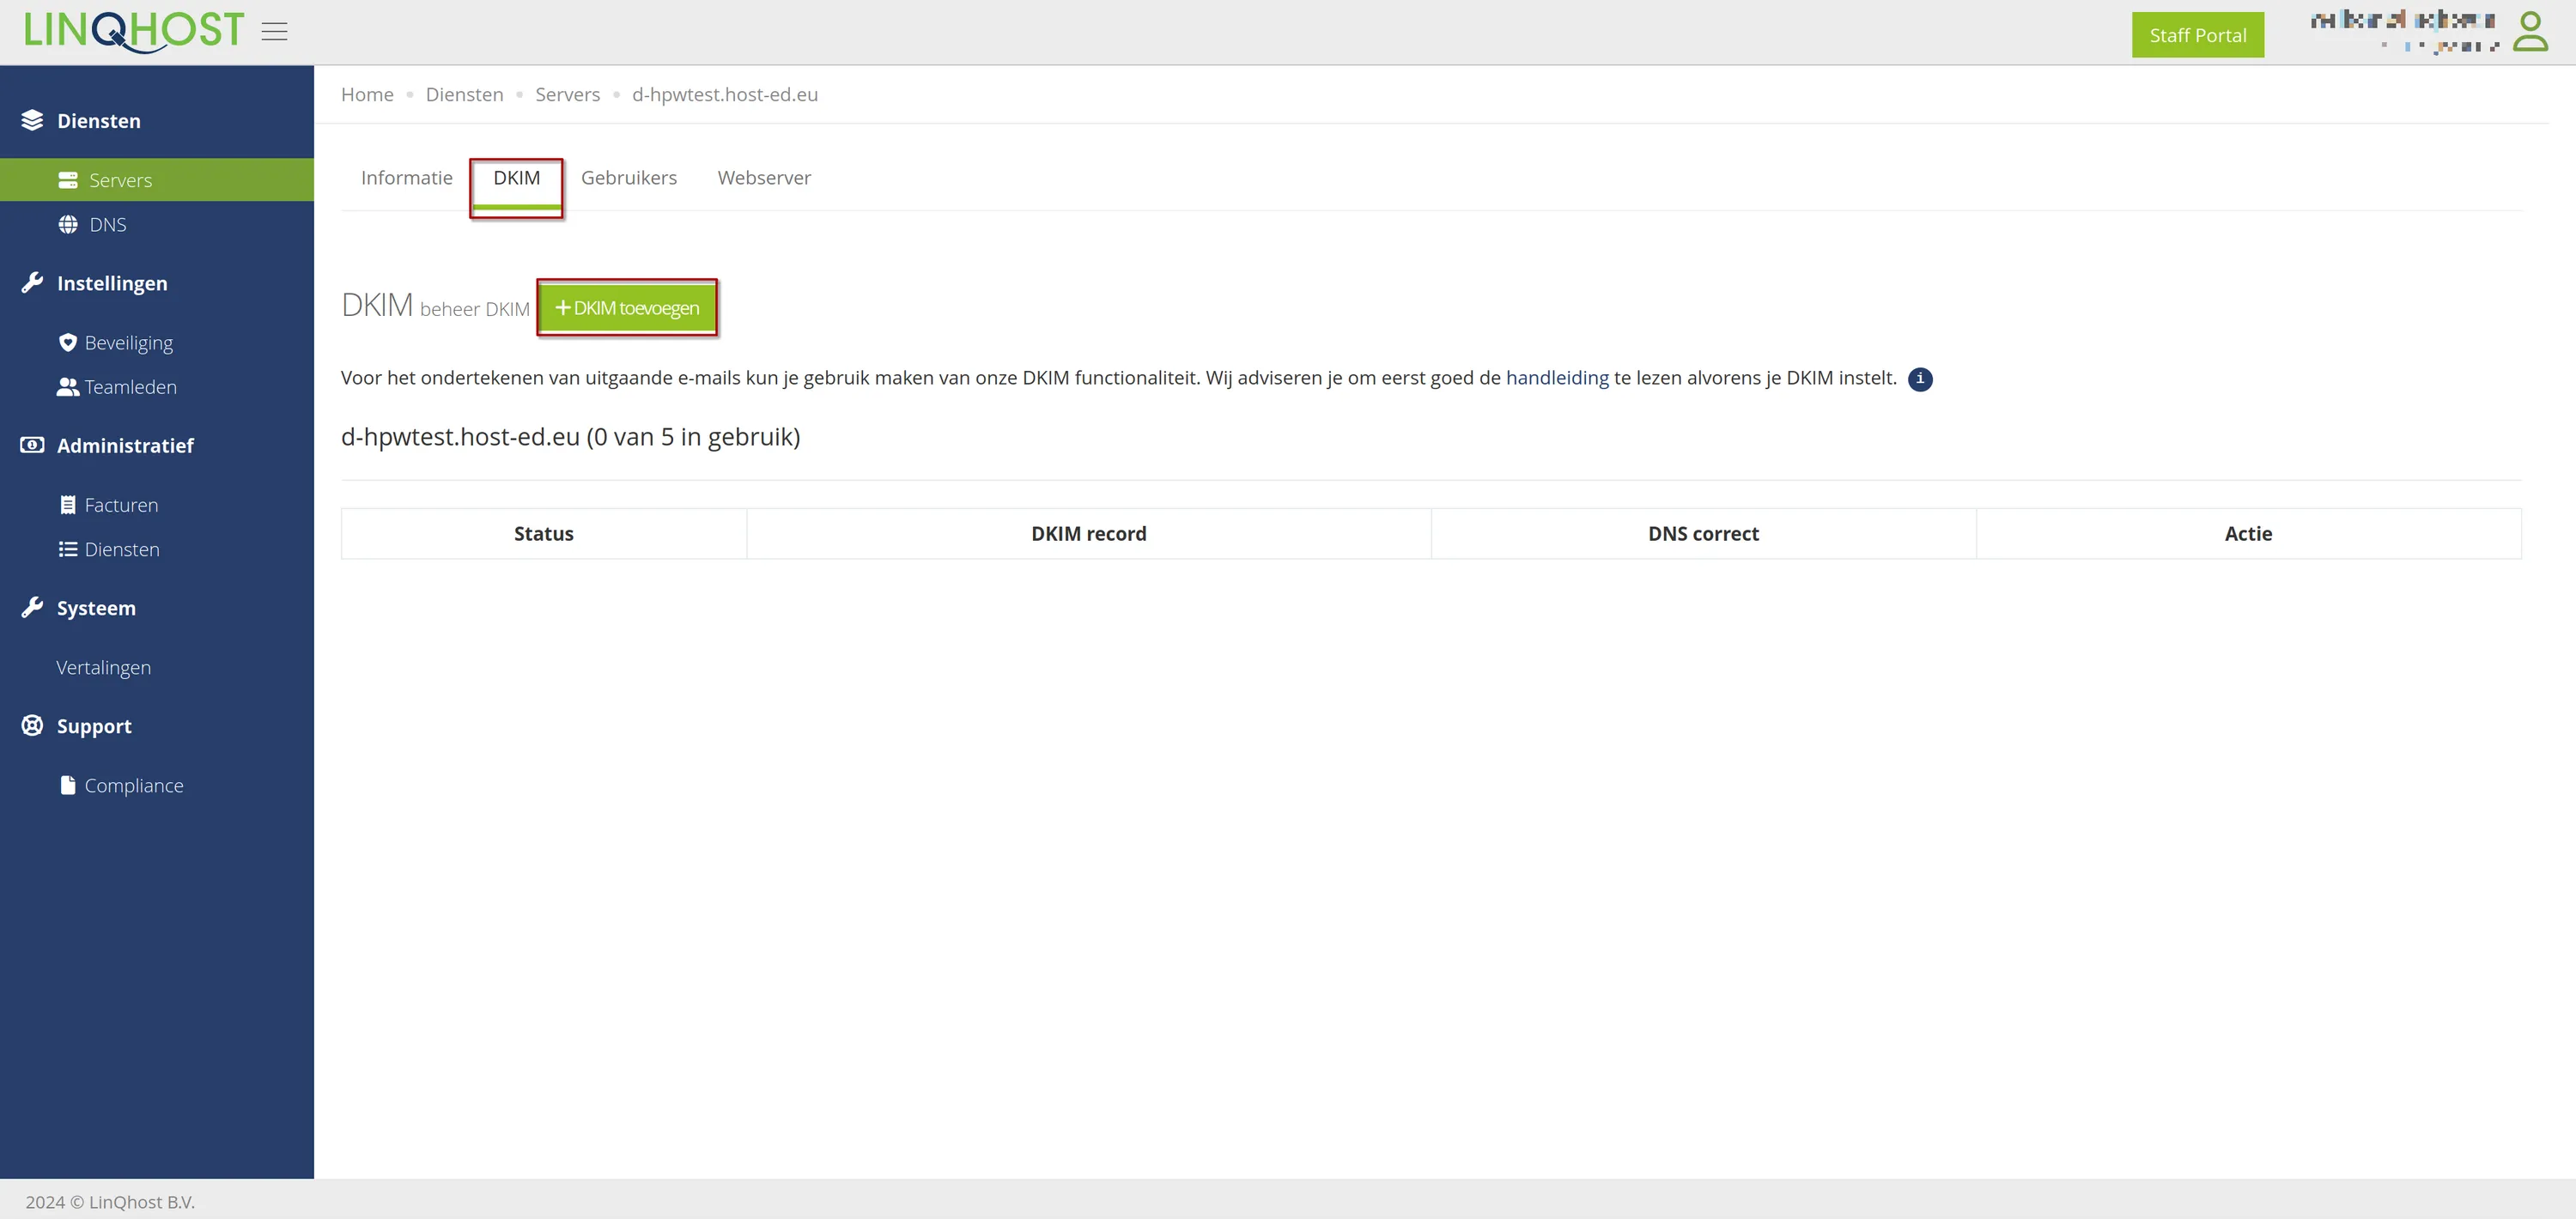The image size is (2576, 1219).
Task: Open the handleiding link
Action: coord(1557,378)
